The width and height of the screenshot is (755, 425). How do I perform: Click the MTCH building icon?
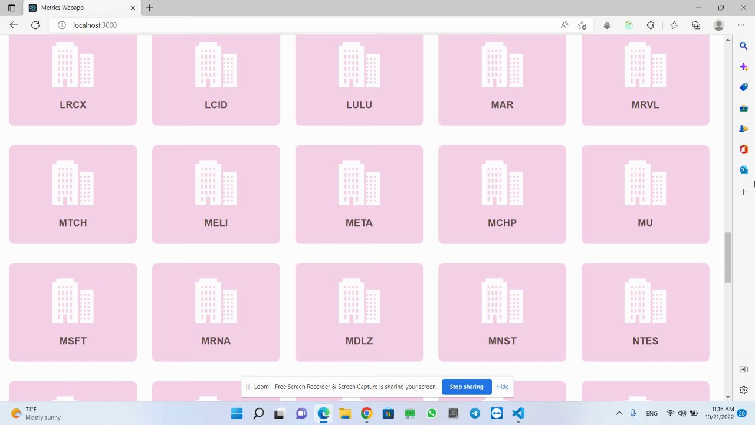point(73,182)
